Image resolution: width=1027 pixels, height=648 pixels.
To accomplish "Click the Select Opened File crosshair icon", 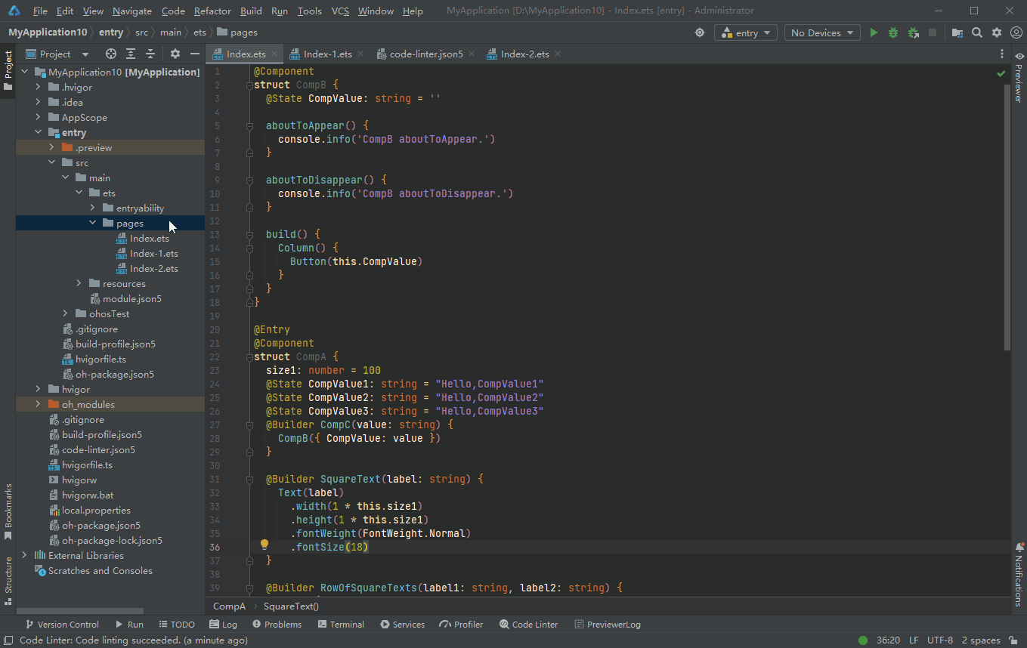I will click(111, 54).
